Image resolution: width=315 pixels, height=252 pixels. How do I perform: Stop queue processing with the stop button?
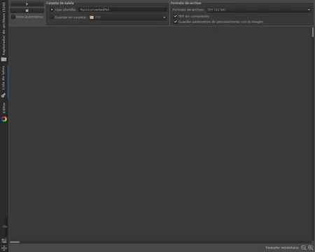tap(27, 10)
